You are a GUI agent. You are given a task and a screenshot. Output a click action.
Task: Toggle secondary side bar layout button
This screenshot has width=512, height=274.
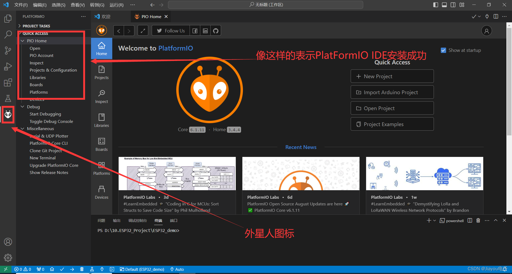coord(453,5)
